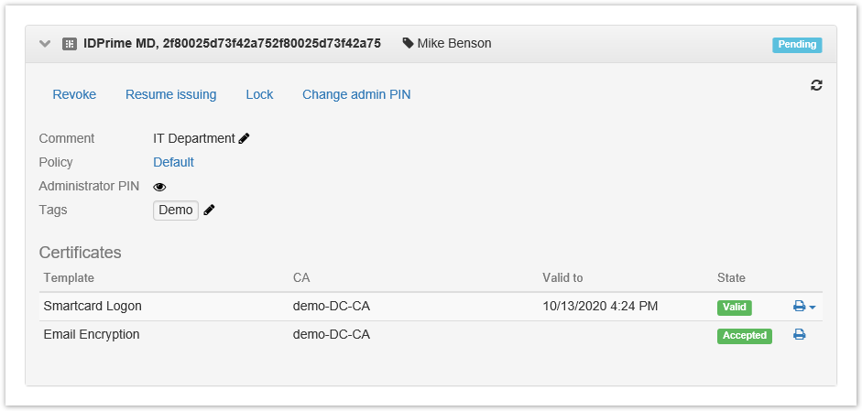862x411 pixels.
Task: Click the Pending status badge
Action: pos(797,44)
